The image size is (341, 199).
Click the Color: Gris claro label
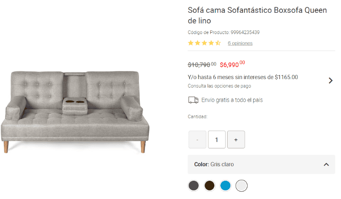click(x=214, y=165)
